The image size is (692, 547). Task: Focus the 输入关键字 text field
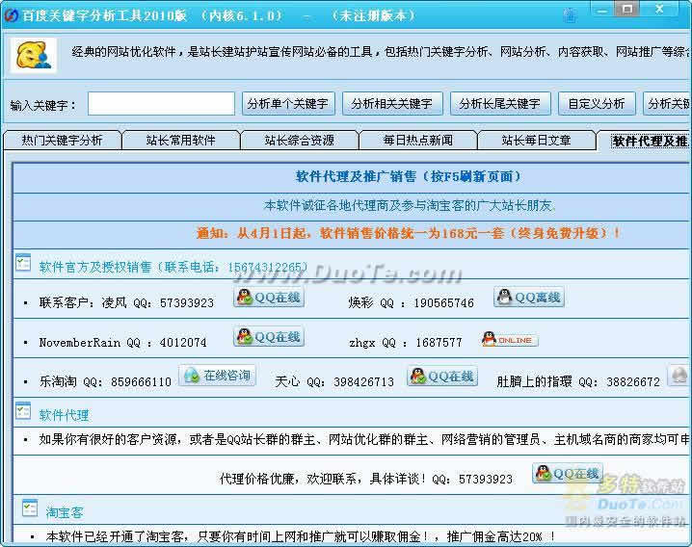[x=161, y=104]
